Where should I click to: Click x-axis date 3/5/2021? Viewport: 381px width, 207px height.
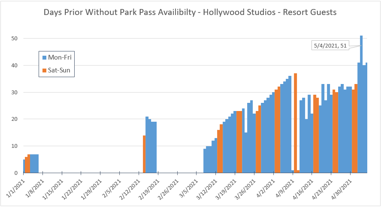point(189,188)
